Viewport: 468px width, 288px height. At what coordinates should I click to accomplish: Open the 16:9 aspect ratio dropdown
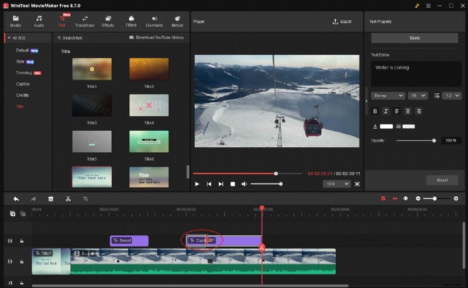(x=337, y=183)
